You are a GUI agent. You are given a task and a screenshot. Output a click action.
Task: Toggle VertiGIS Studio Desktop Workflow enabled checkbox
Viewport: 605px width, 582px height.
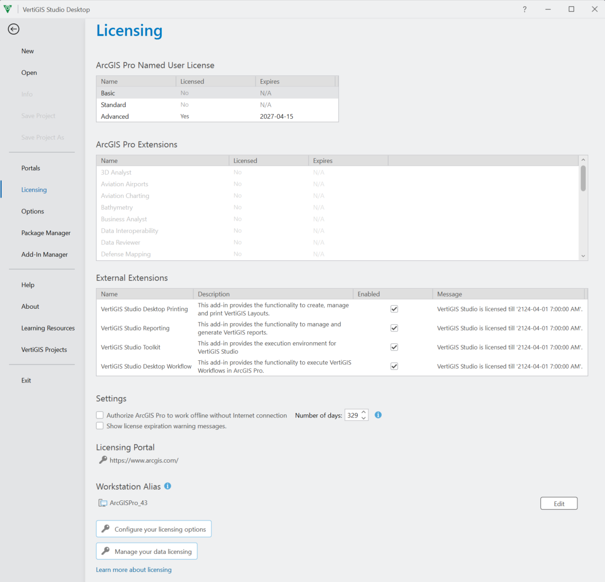tap(394, 366)
